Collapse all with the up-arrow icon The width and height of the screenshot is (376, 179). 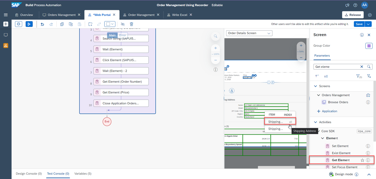coord(317,76)
